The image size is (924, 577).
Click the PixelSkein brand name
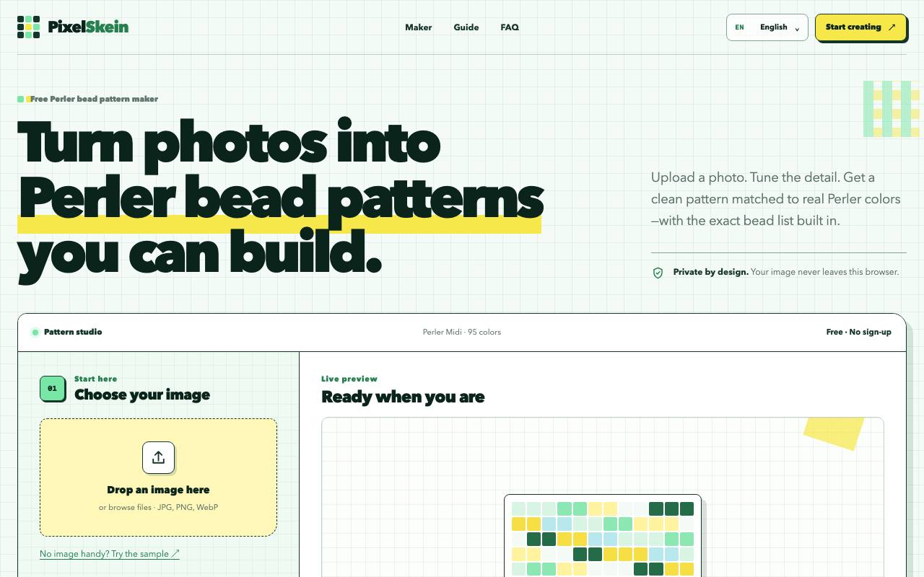point(88,27)
